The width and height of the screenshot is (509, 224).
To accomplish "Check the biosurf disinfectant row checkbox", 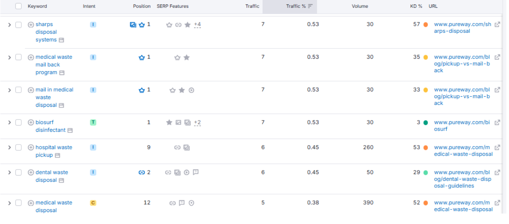I will [x=18, y=122].
